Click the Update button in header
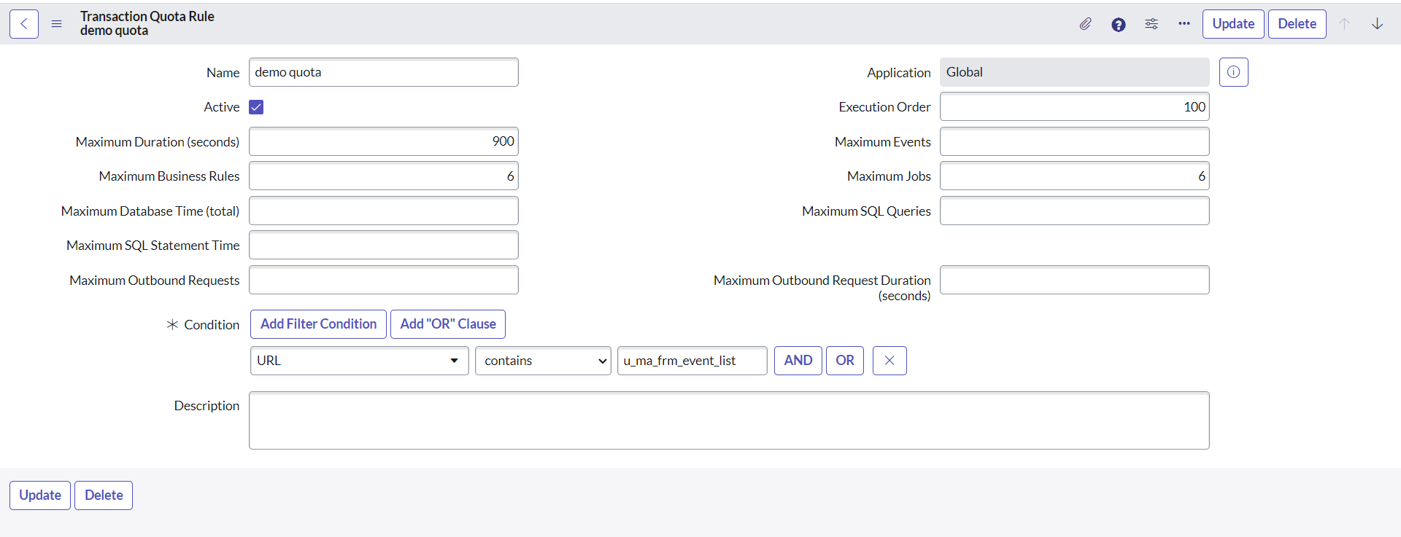Screen dimensions: 1401x537 pyautogui.click(x=1232, y=24)
